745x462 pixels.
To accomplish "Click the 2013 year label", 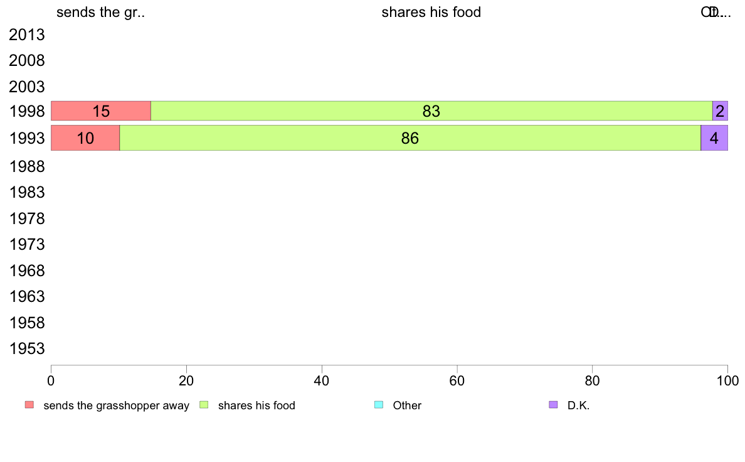I will (26, 35).
